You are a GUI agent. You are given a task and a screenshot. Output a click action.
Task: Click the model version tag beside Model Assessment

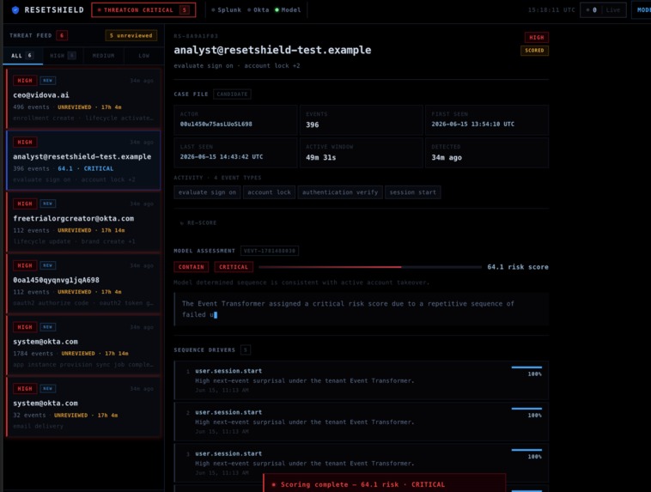[270, 251]
